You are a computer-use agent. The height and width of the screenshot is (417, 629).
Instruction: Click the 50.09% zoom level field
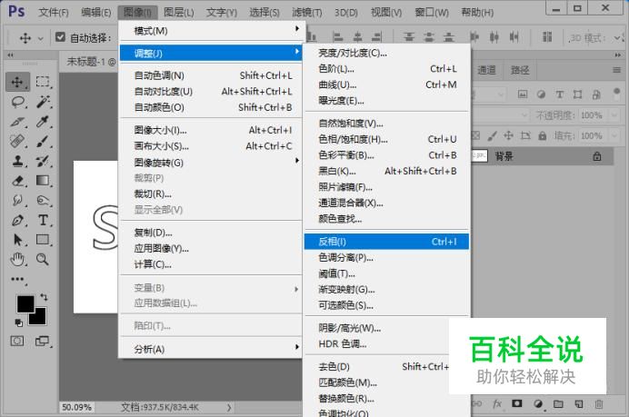[76, 407]
